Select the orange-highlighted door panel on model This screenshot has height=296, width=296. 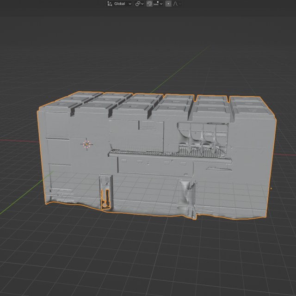105,197
